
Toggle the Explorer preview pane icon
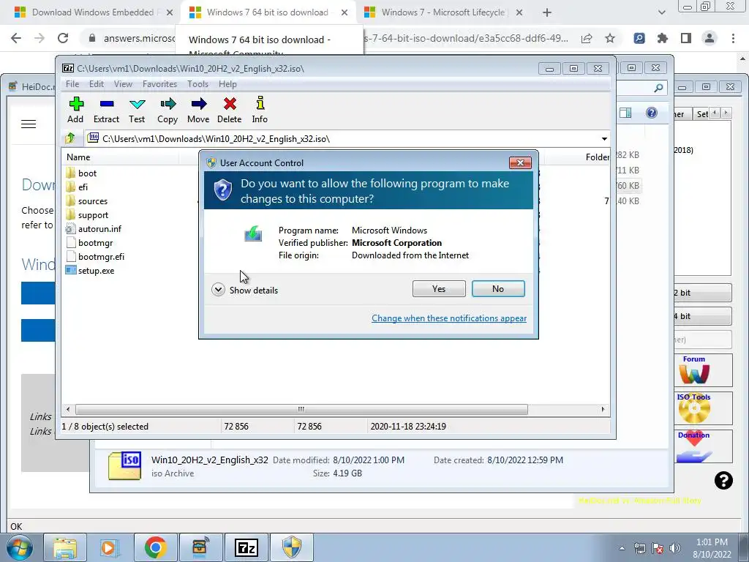click(625, 113)
